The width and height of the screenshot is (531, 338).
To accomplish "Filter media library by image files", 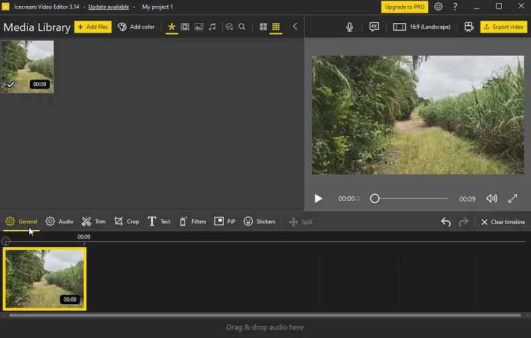I will (x=198, y=27).
